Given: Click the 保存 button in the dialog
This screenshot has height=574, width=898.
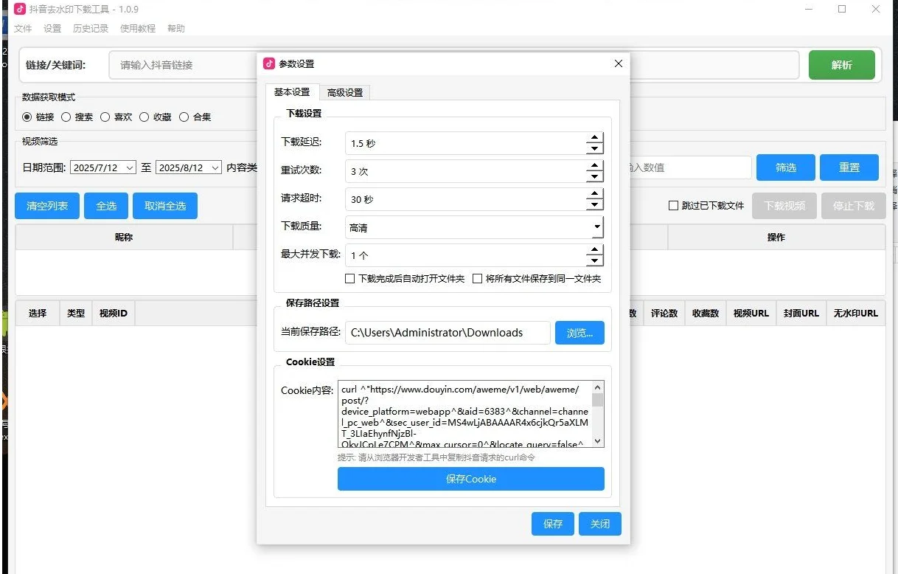Looking at the screenshot, I should coord(553,524).
